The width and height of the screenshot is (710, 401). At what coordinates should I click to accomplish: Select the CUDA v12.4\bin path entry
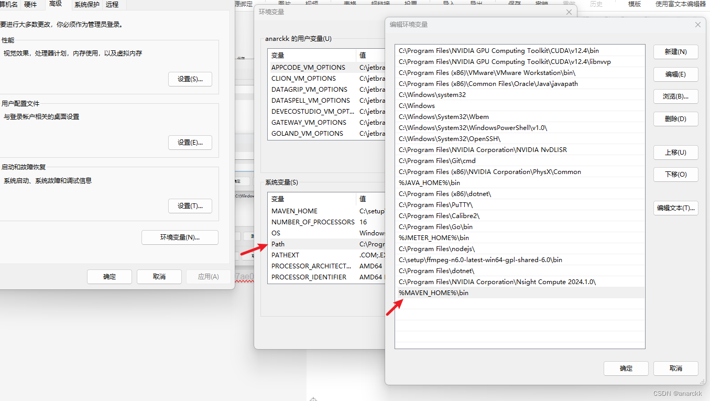click(520, 51)
